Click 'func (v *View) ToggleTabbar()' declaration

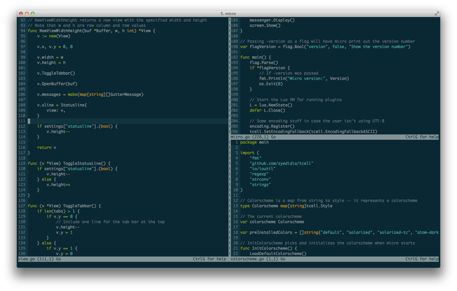64,206
